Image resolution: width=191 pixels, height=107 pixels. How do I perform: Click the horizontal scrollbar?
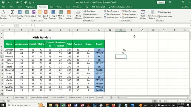[157, 97]
